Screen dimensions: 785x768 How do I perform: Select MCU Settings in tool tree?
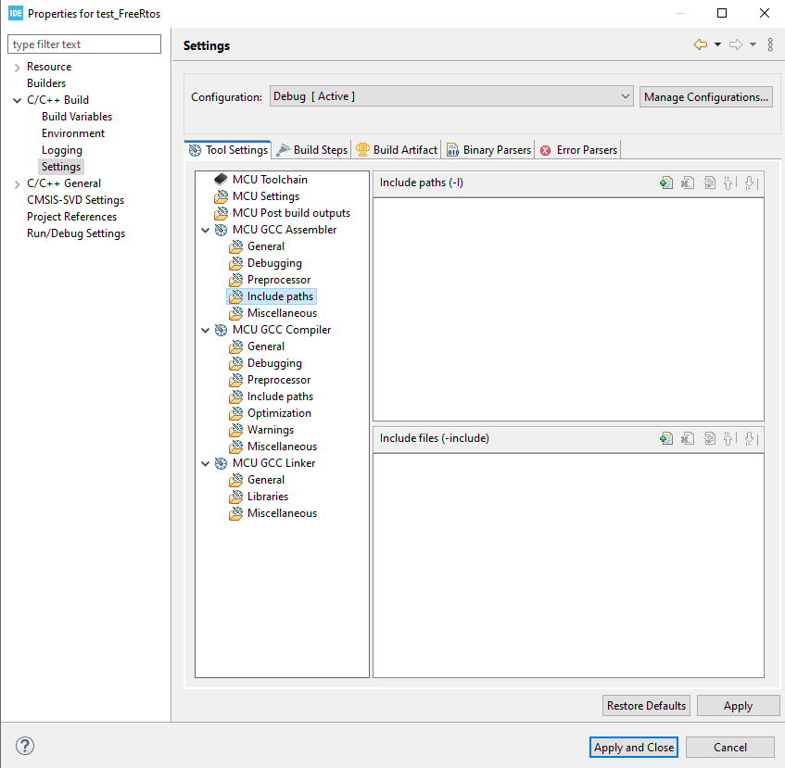[x=257, y=196]
